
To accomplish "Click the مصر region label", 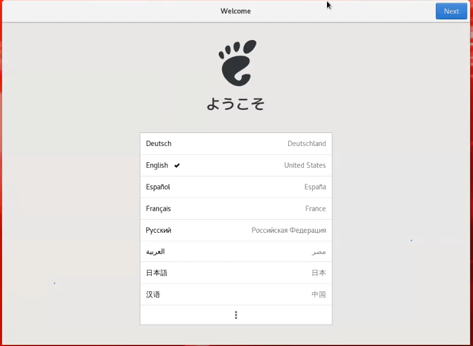I will tap(319, 252).
